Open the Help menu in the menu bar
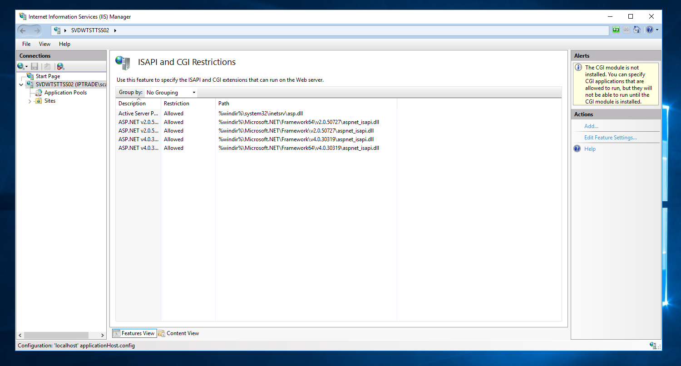681x366 pixels. pyautogui.click(x=64, y=44)
